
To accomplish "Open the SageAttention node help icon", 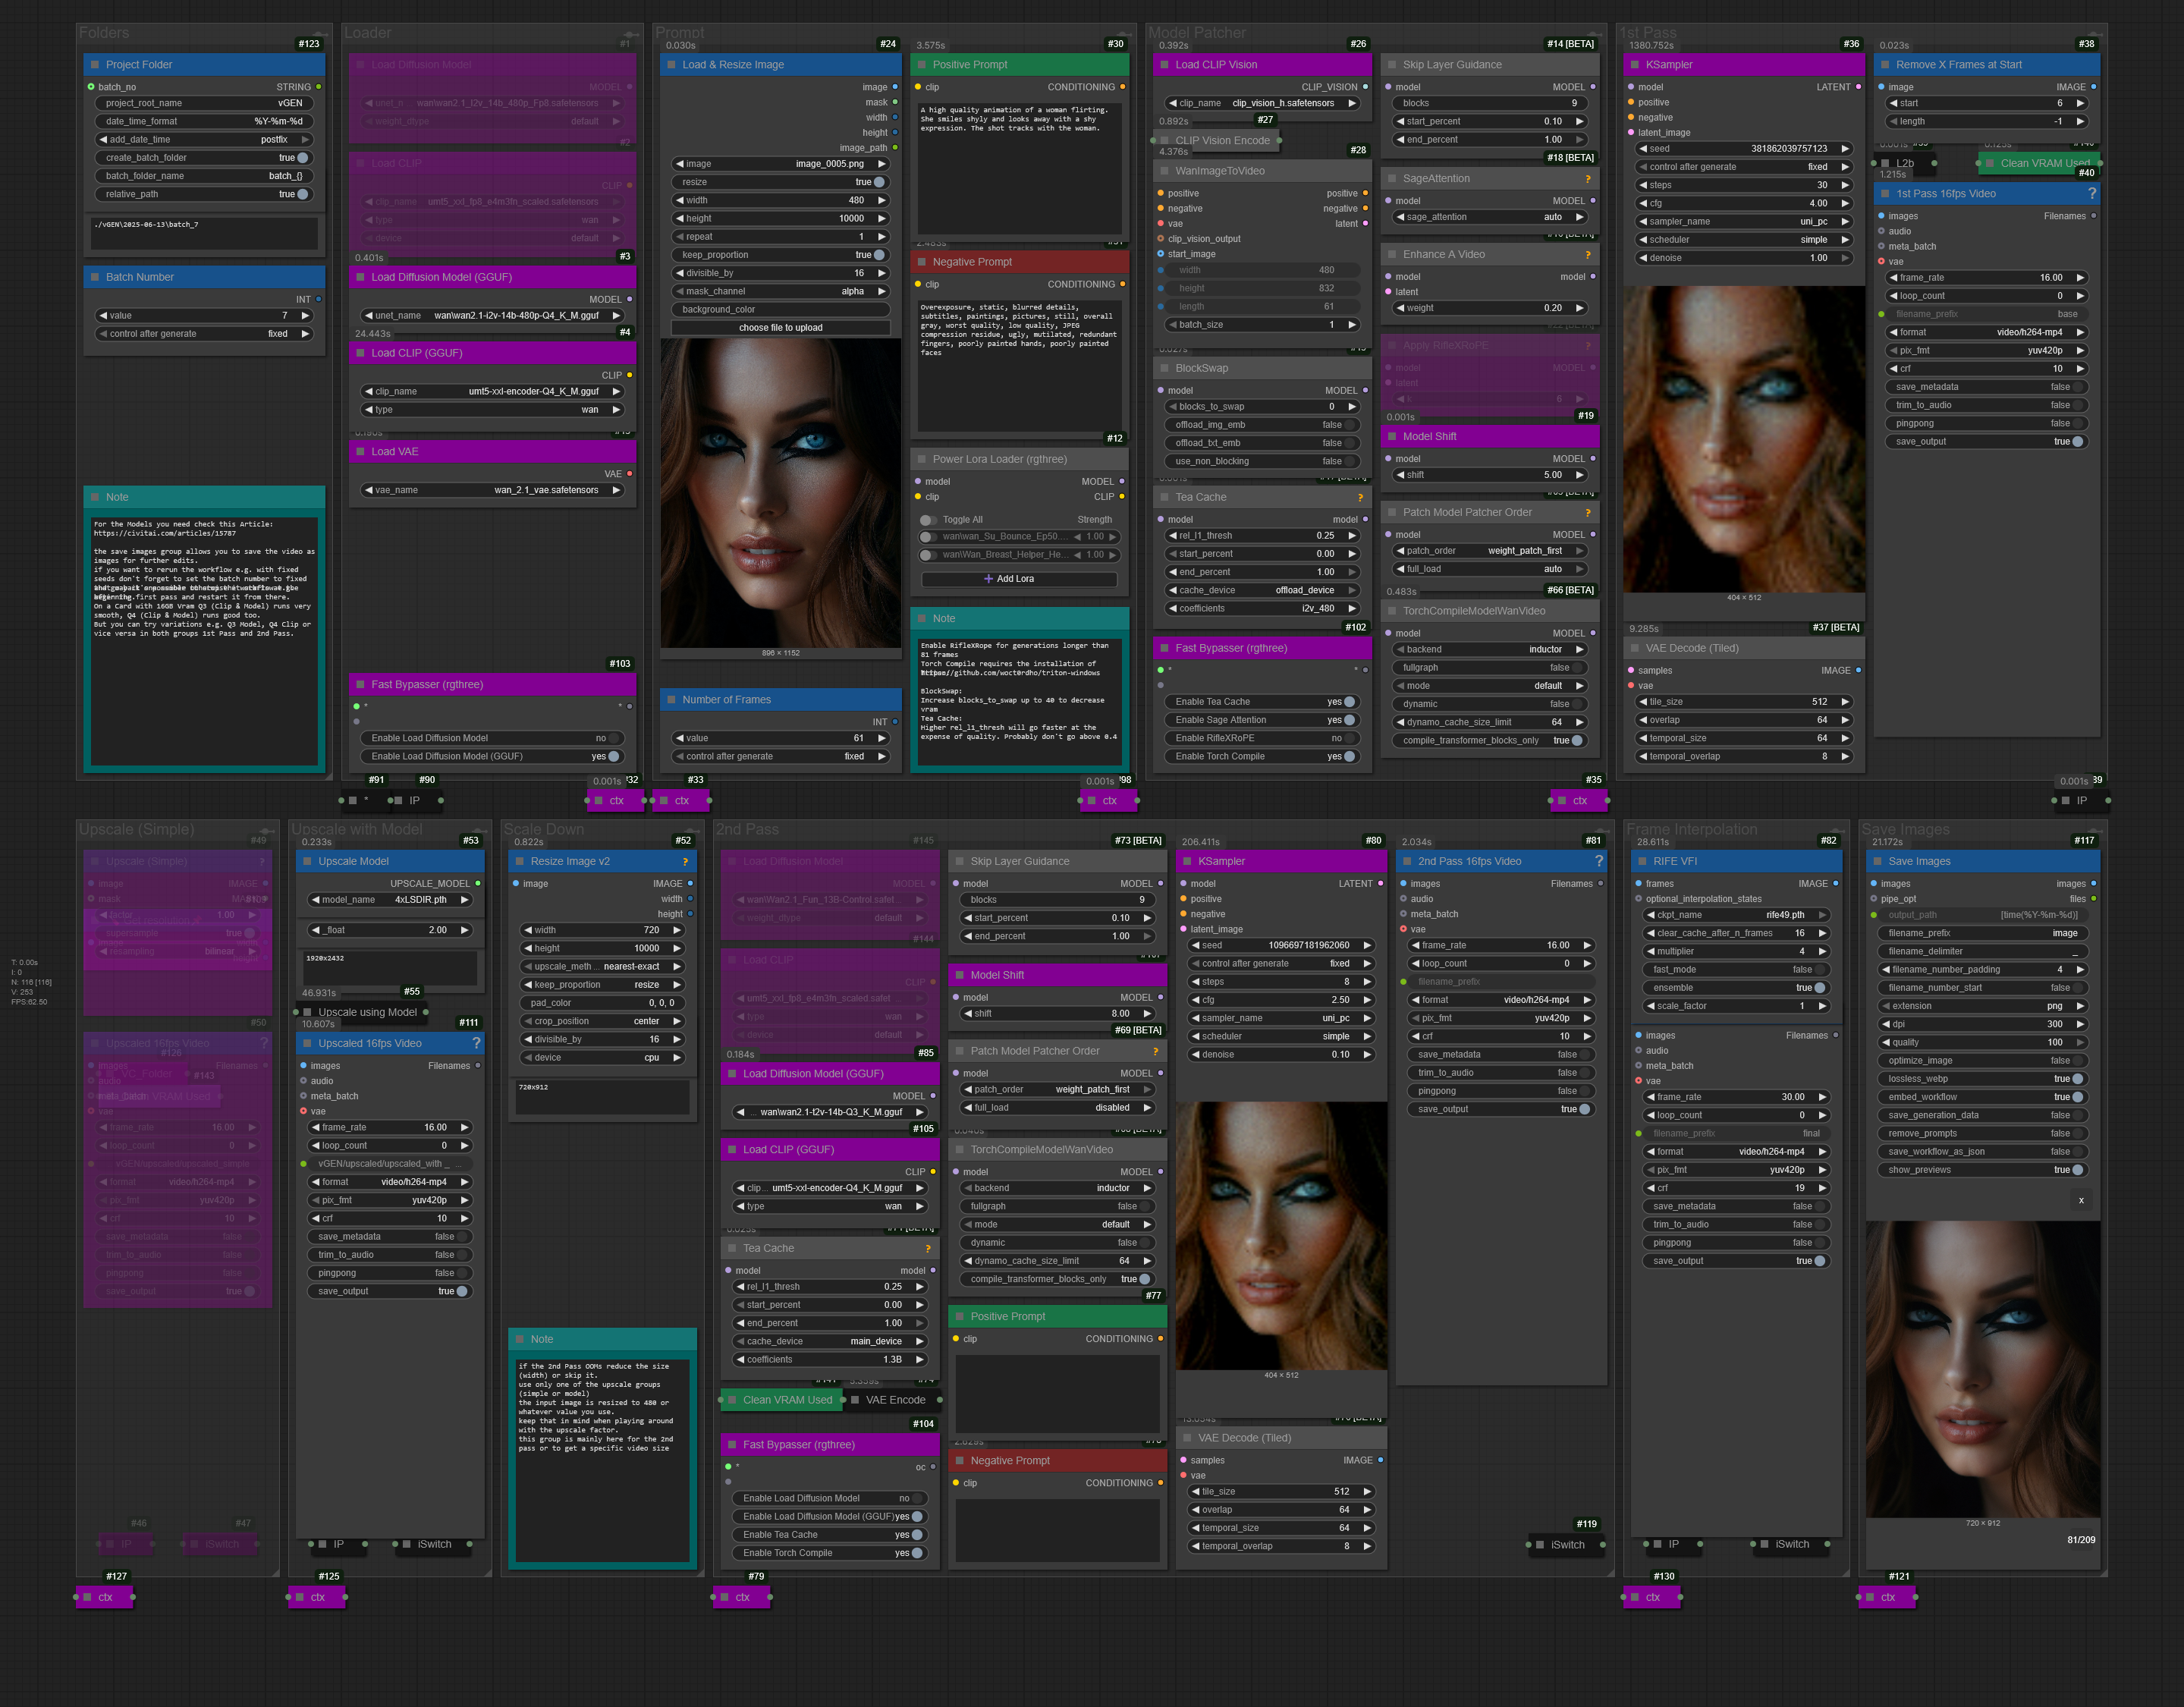I will [1587, 179].
